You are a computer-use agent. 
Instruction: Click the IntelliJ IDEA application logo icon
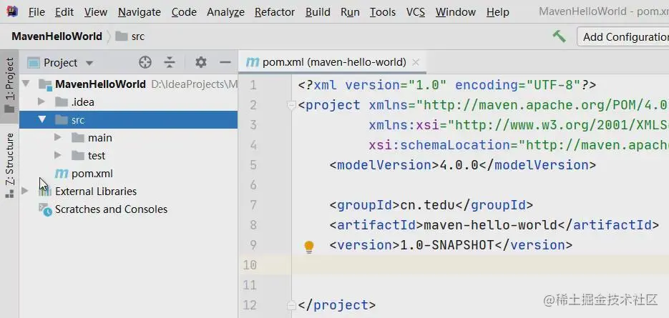[12, 11]
